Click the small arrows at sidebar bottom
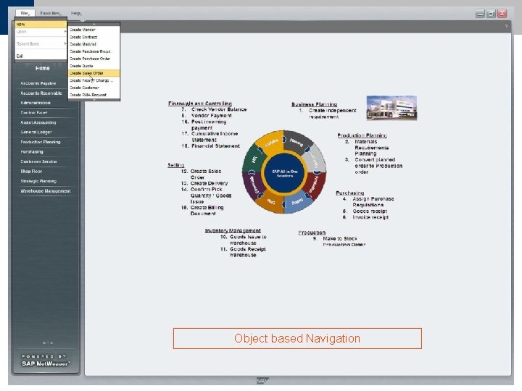The width and height of the screenshot is (522, 391). (x=48, y=342)
